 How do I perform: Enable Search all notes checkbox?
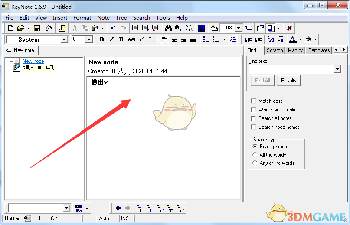tap(253, 118)
